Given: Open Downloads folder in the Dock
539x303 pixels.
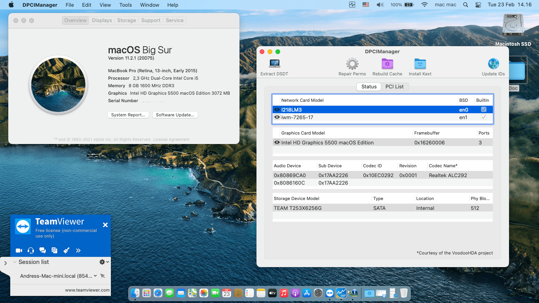Looking at the screenshot, I should point(369,293).
